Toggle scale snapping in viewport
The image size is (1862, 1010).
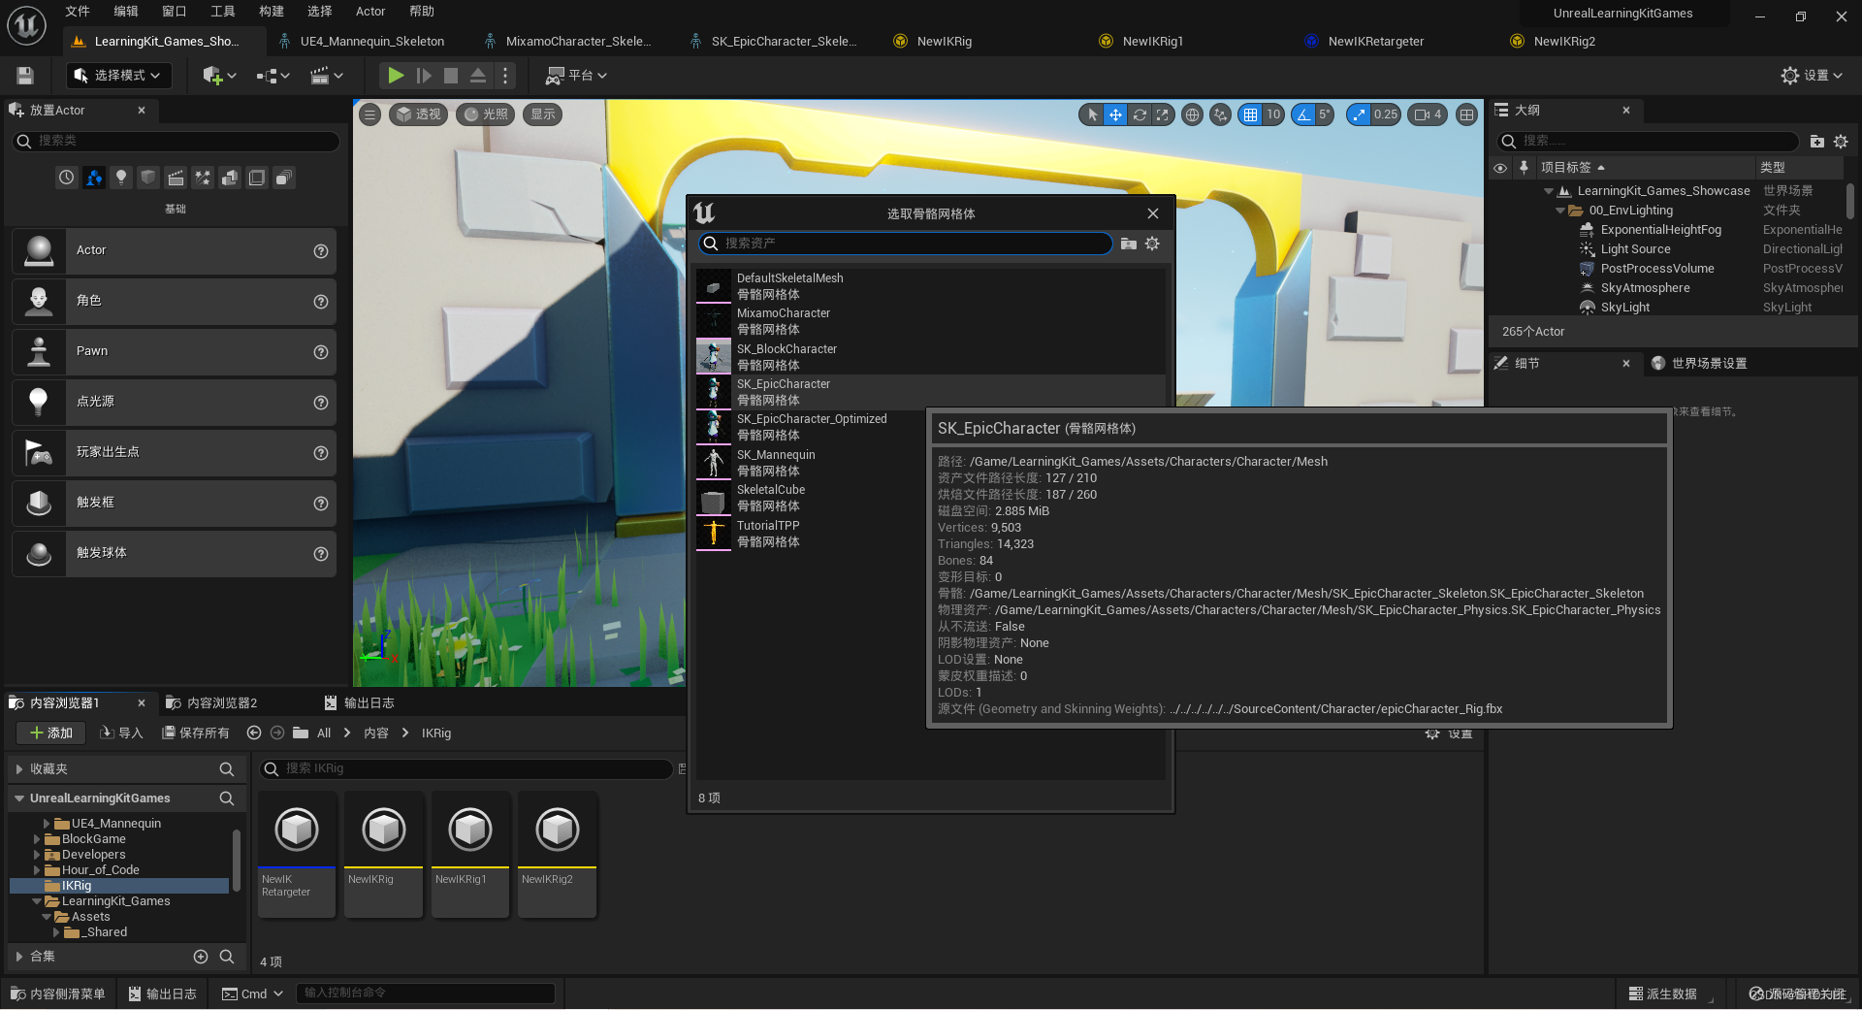pos(1358,114)
